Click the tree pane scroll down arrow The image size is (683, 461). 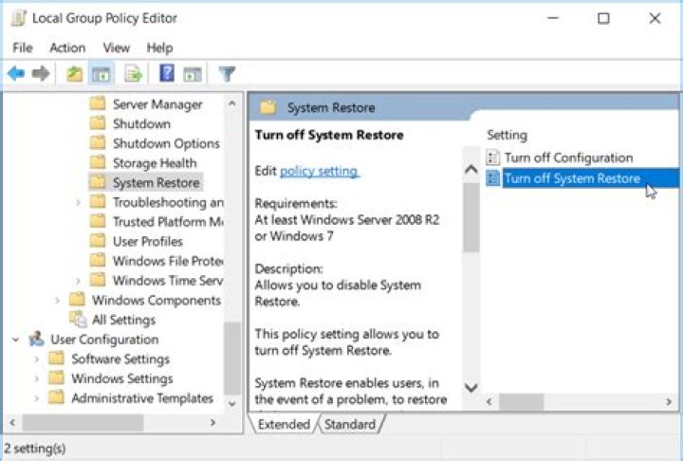[x=232, y=403]
